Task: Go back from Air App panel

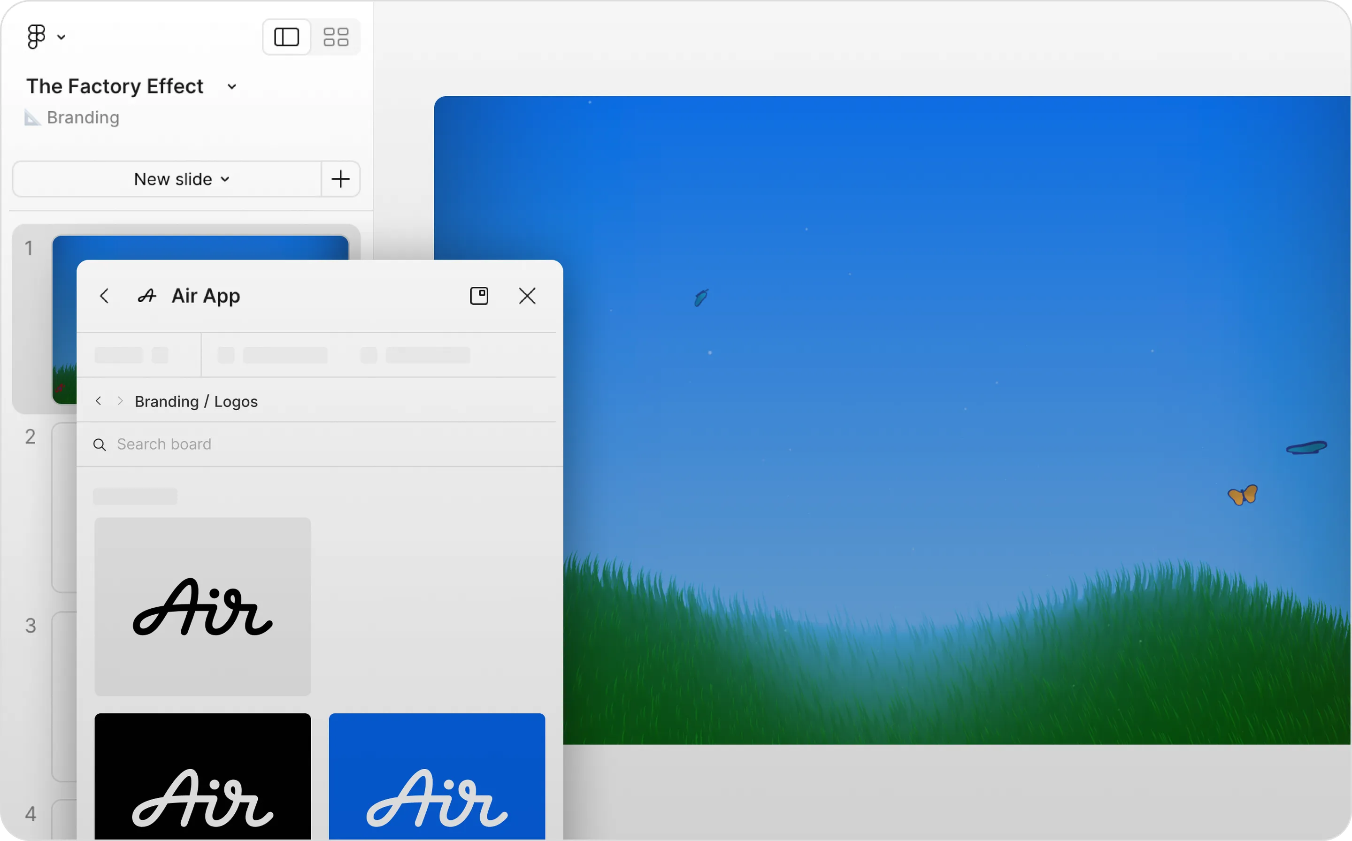Action: (x=104, y=296)
